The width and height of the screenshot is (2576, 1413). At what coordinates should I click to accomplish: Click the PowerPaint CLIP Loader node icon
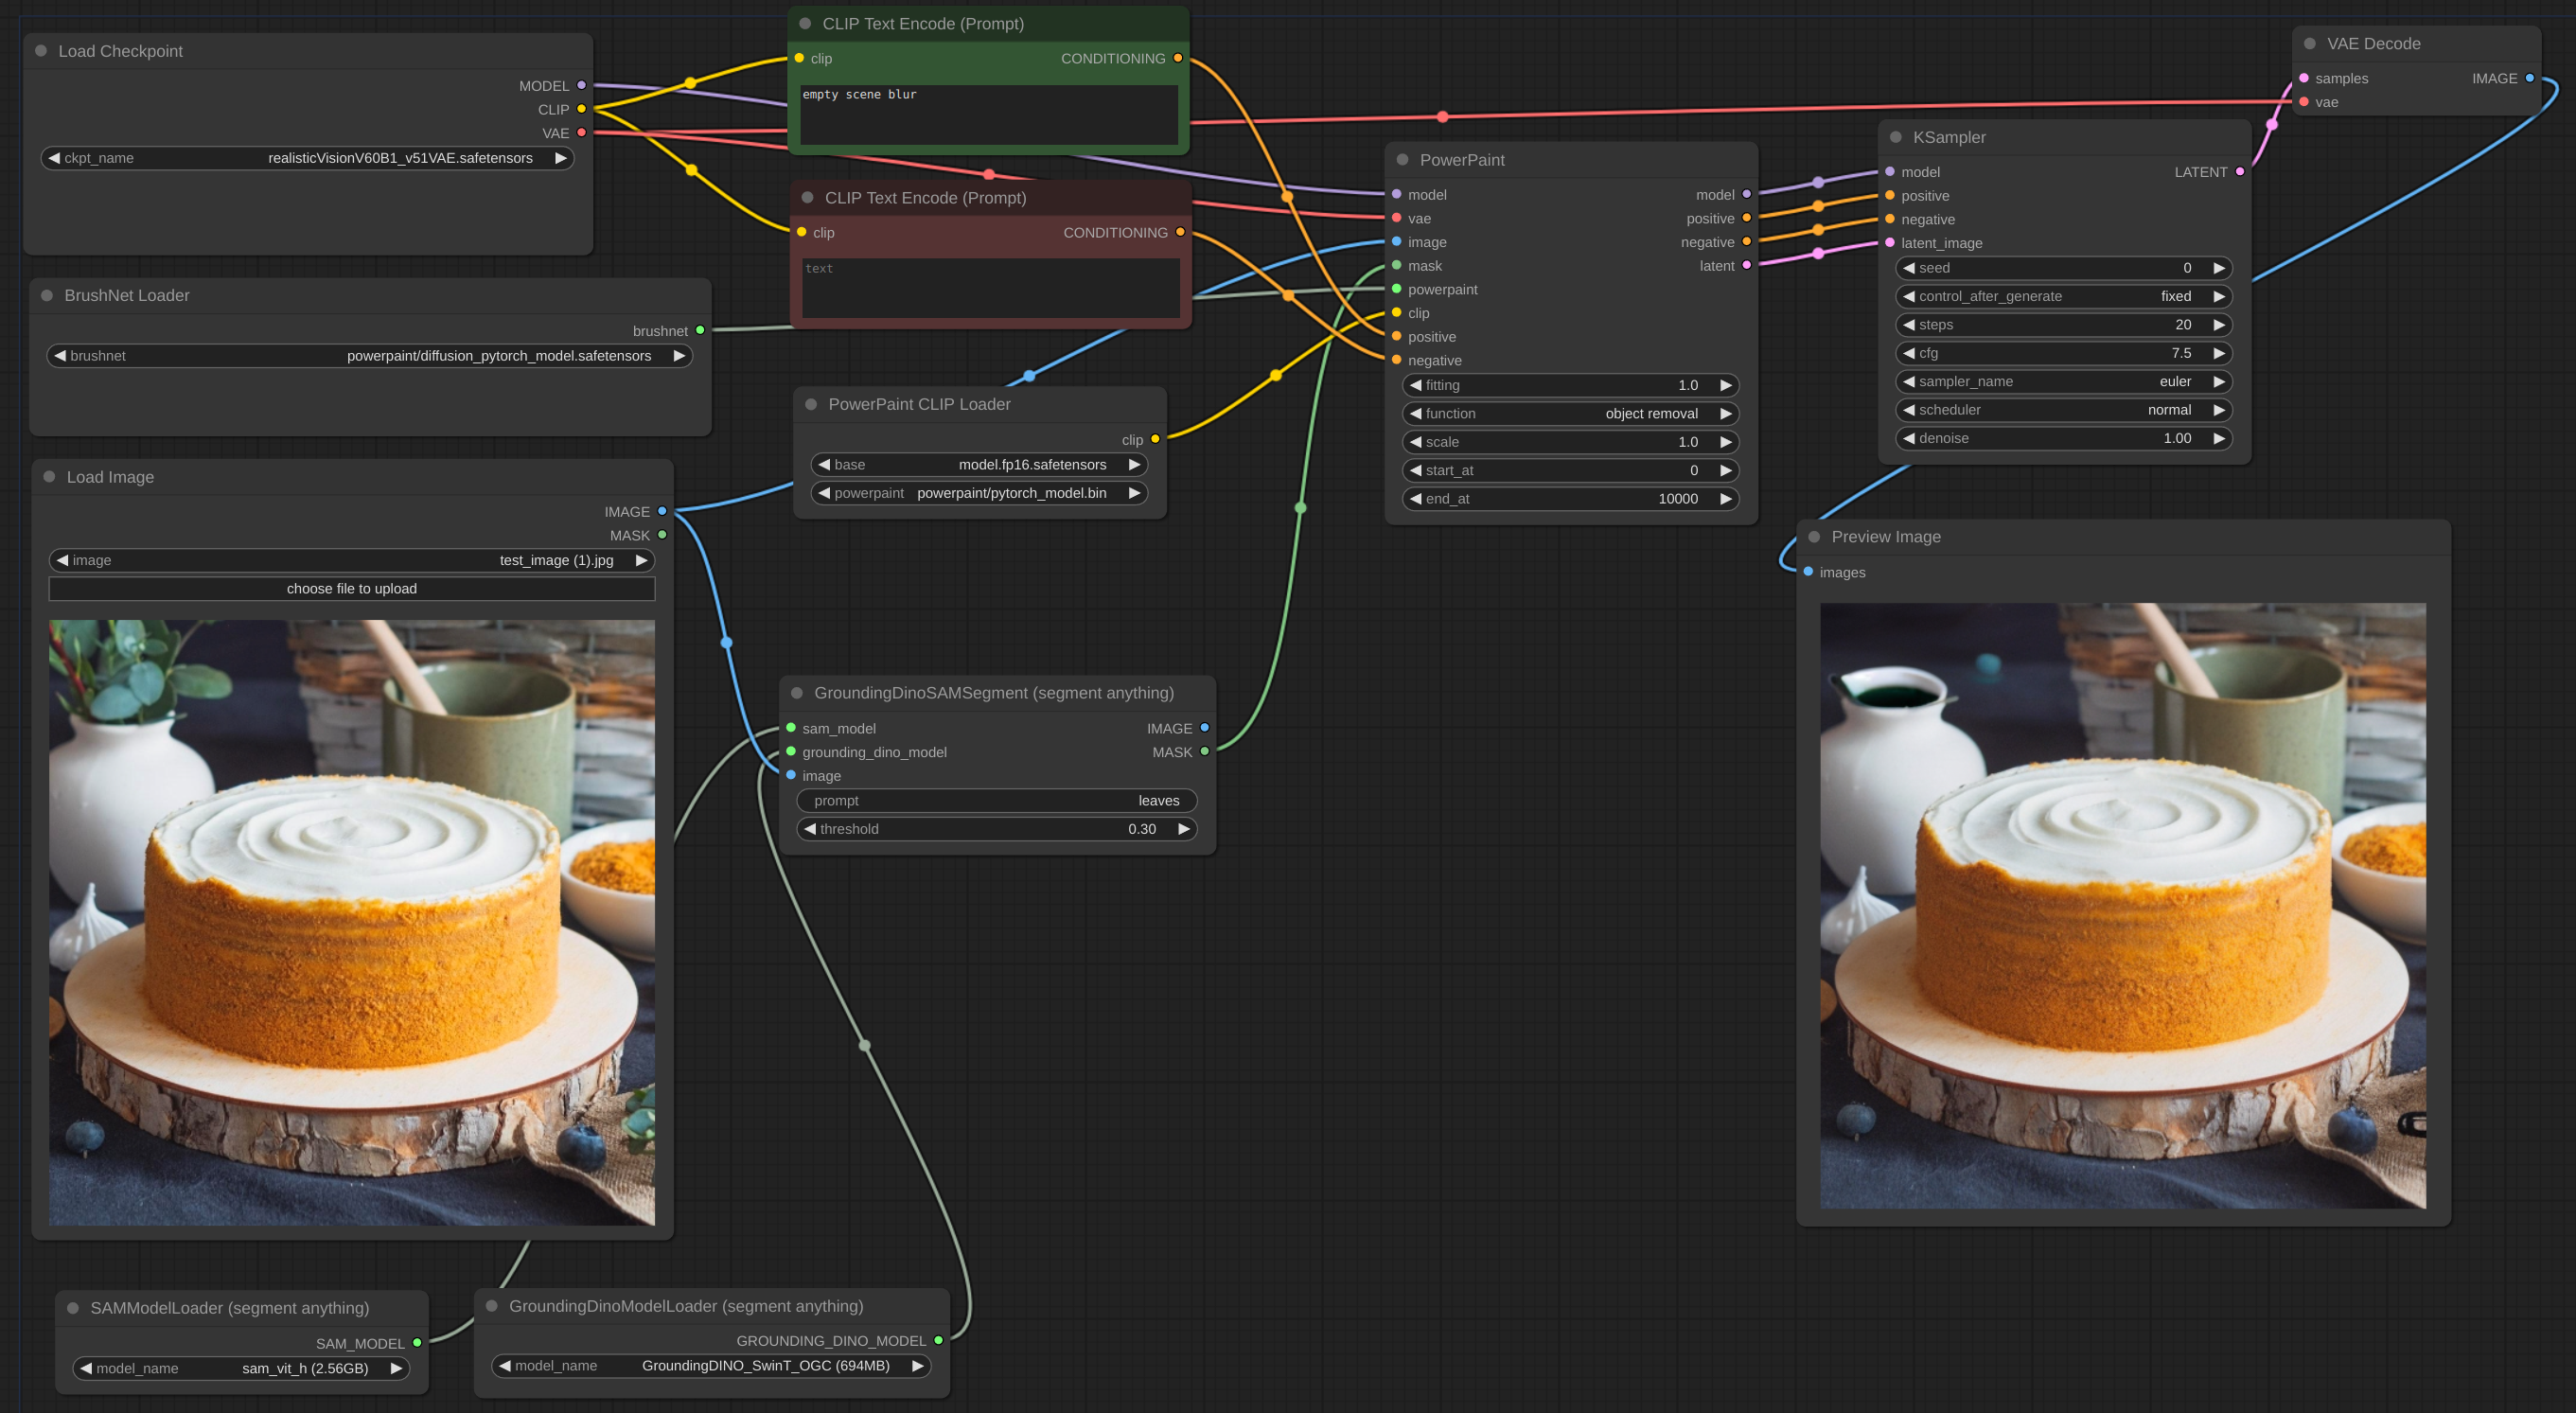coord(812,404)
